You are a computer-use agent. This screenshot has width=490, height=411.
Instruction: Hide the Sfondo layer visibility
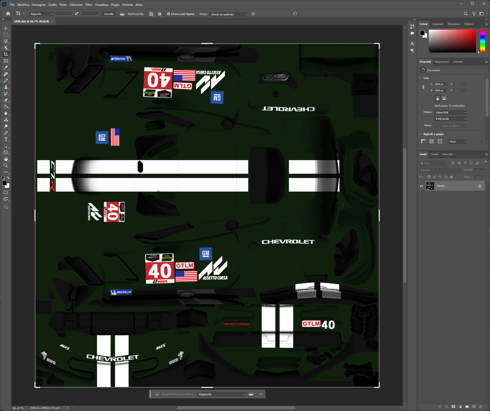pos(421,186)
